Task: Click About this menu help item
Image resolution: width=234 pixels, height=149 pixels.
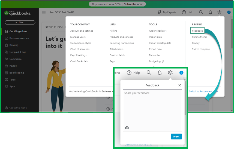Action: point(16,108)
